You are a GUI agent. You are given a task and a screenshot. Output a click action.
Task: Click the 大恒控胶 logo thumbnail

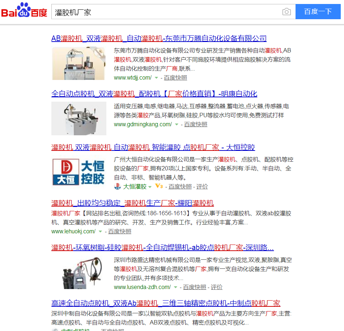tap(78, 172)
